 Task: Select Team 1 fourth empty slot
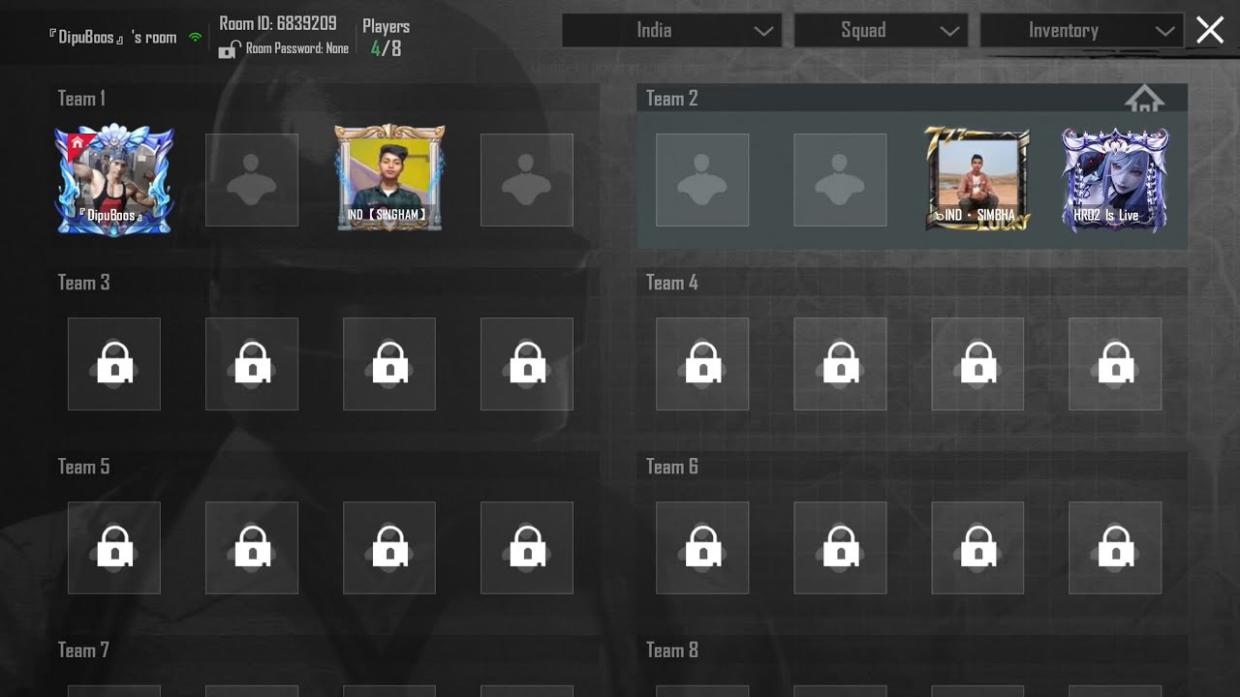point(527,180)
